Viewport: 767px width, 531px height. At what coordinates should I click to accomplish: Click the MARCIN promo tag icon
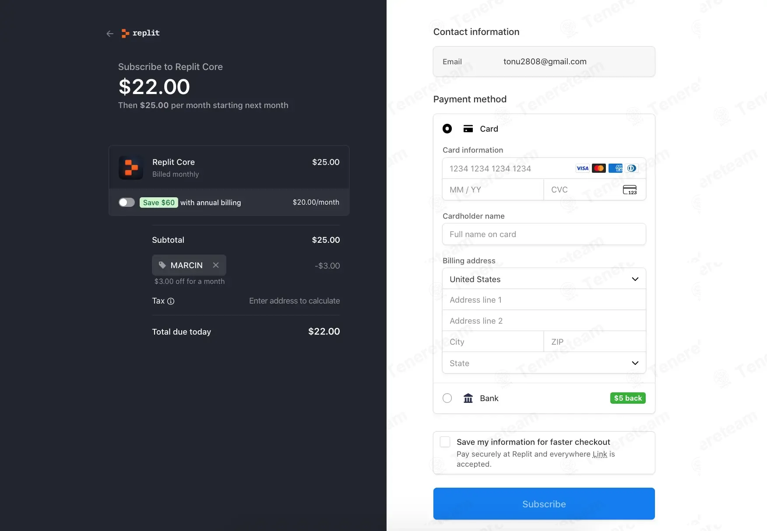click(x=162, y=265)
